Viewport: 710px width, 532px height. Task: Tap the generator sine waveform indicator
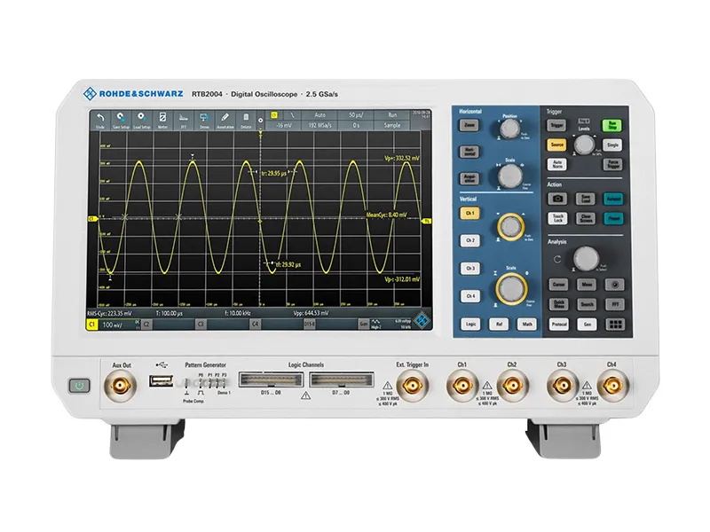(x=375, y=322)
